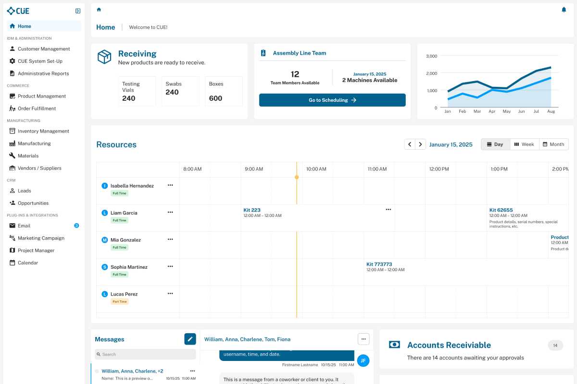The height and width of the screenshot is (384, 577).
Task: Click the Assembly Line Team badge icon
Action: (x=263, y=53)
